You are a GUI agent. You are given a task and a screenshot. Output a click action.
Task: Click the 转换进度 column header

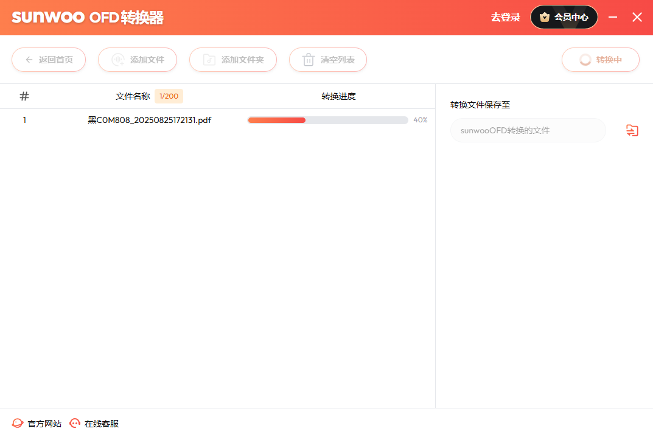tap(338, 96)
